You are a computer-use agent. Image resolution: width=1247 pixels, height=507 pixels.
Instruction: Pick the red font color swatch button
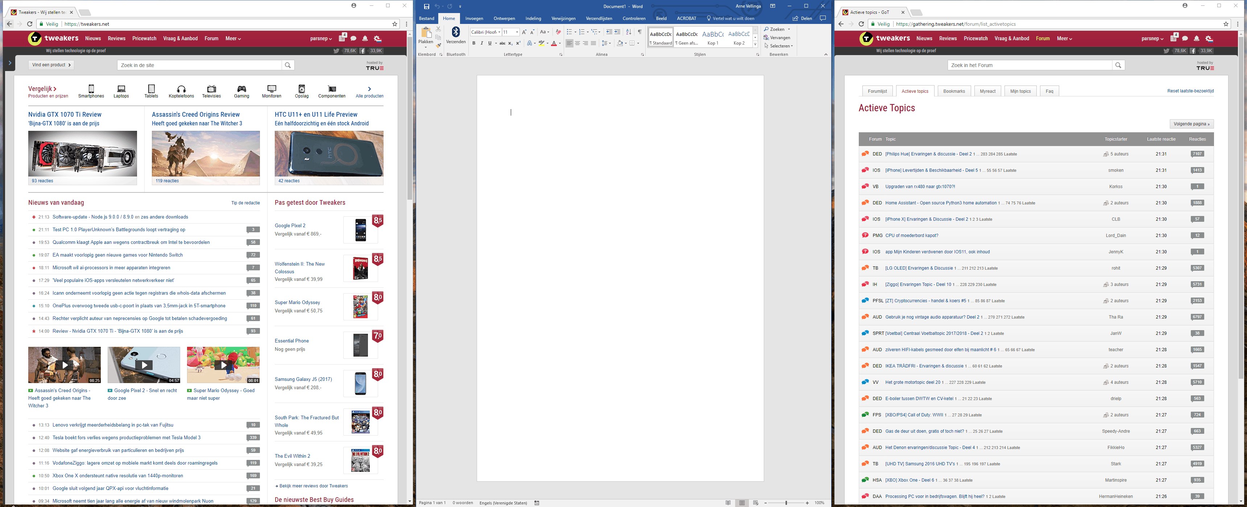[x=554, y=43]
